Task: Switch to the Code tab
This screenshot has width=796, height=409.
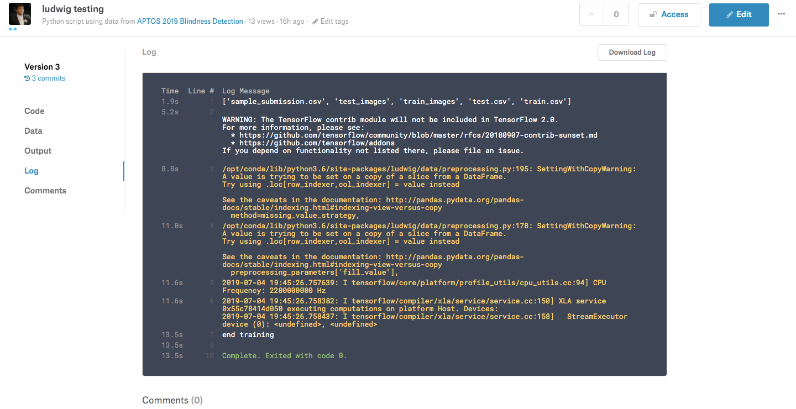Action: point(34,111)
